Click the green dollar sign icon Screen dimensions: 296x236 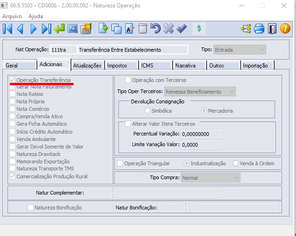point(199,28)
